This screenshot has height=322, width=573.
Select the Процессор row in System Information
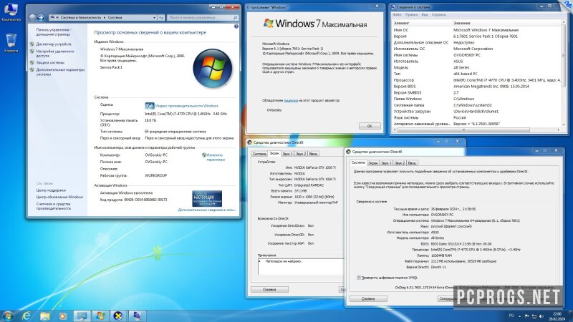pyautogui.click(x=476, y=80)
